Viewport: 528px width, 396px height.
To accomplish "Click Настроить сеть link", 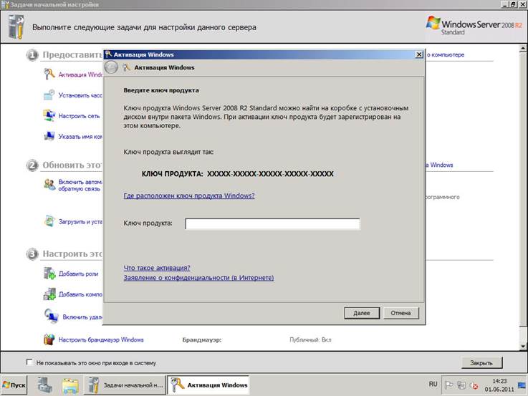I will 79,116.
